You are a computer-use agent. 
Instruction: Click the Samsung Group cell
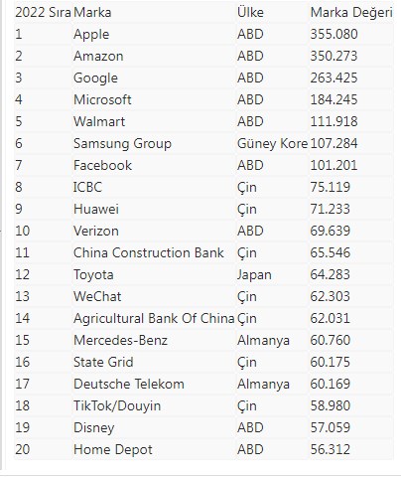[x=122, y=144]
